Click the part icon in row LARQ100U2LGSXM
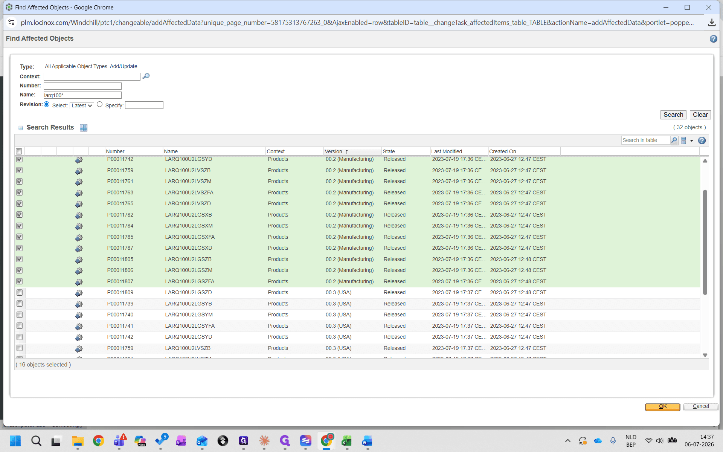Screen dimensions: 723x452 click(79, 226)
